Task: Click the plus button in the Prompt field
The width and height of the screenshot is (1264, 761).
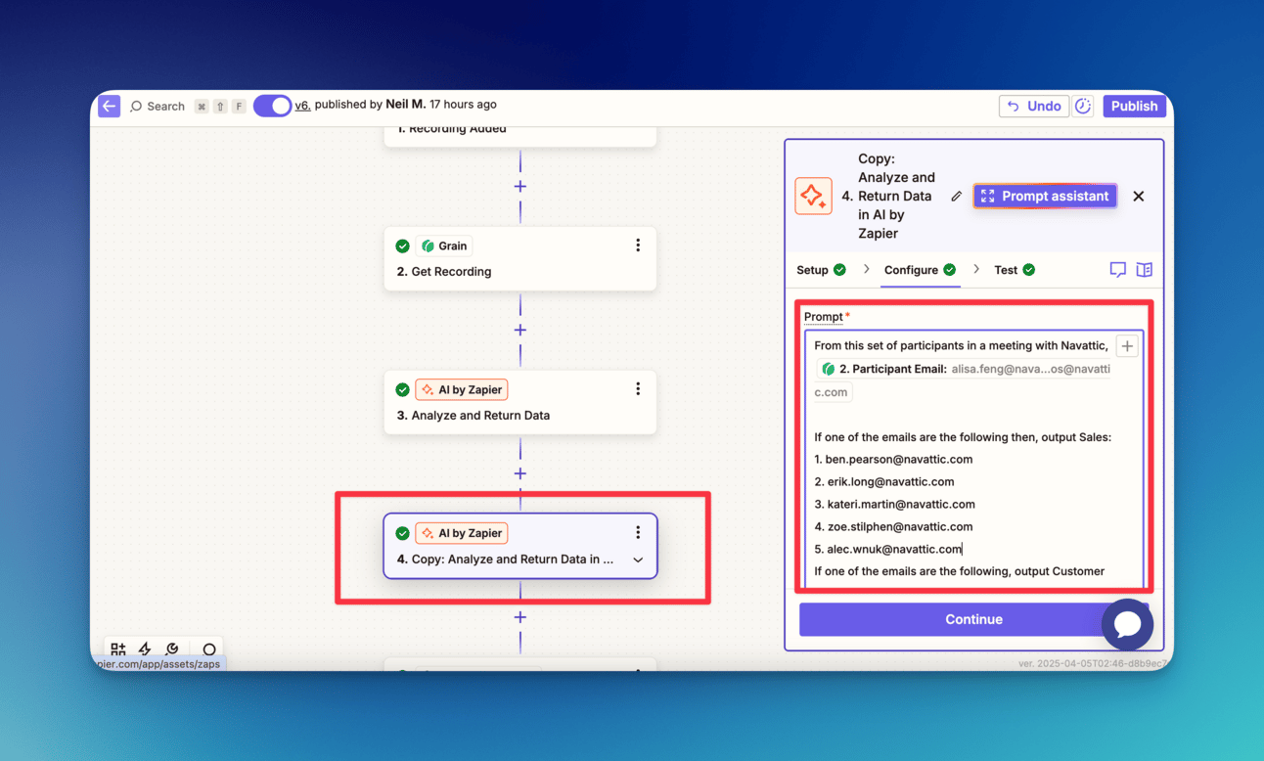Action: click(x=1127, y=345)
